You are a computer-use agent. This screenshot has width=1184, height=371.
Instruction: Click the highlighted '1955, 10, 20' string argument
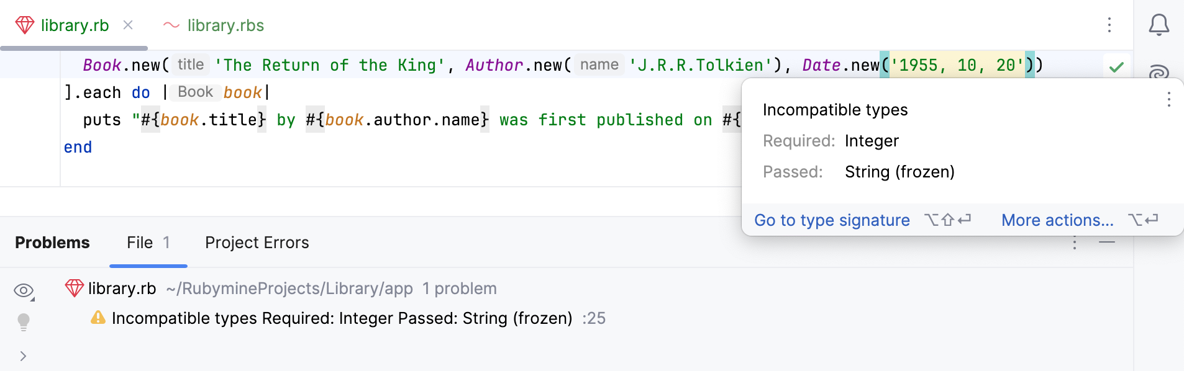(957, 65)
